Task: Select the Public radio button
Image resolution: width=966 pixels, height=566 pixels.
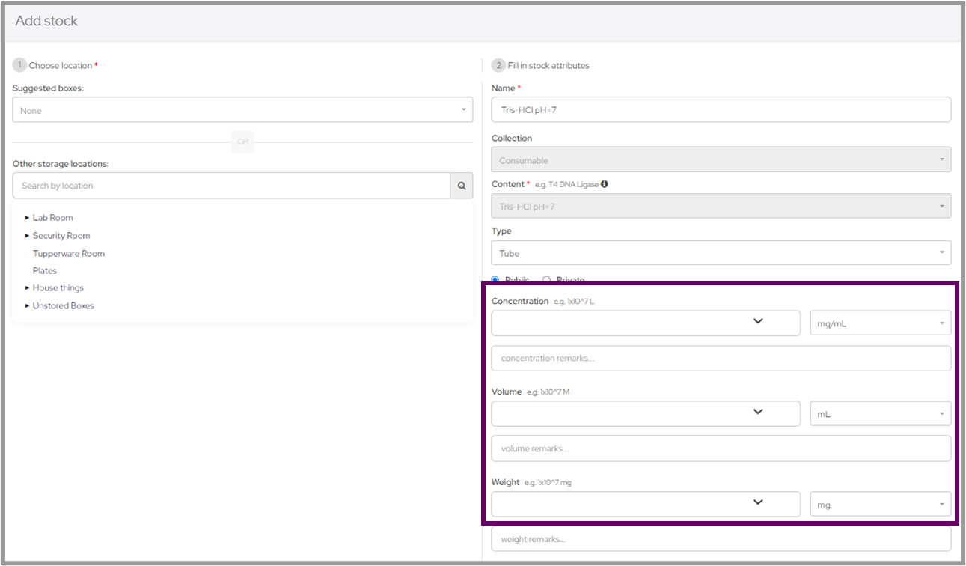Action: point(495,280)
